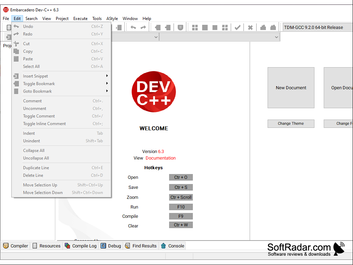Click the Change Theme button
Viewport: 353px width, 265px height.
coord(291,123)
